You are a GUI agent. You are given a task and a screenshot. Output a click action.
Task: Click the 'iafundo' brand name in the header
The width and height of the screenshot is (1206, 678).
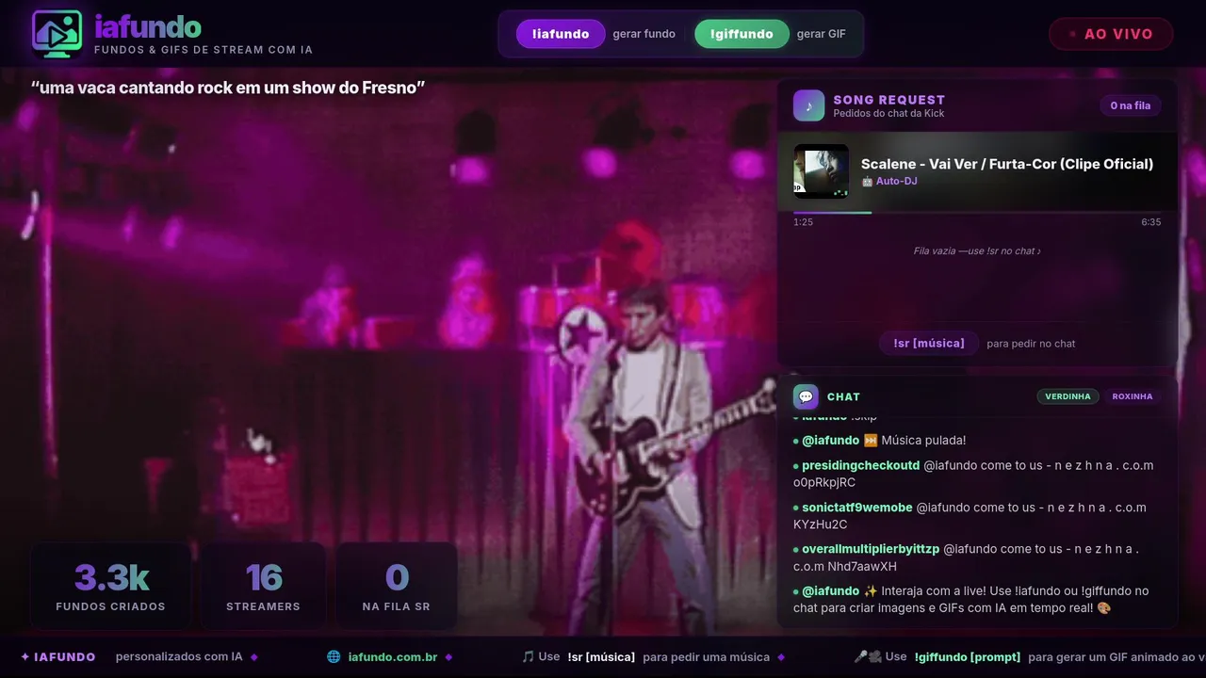[148, 26]
